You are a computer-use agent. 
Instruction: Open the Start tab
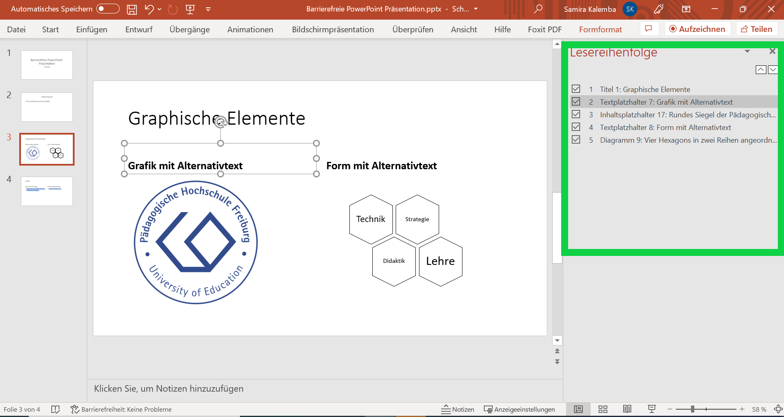pos(50,29)
